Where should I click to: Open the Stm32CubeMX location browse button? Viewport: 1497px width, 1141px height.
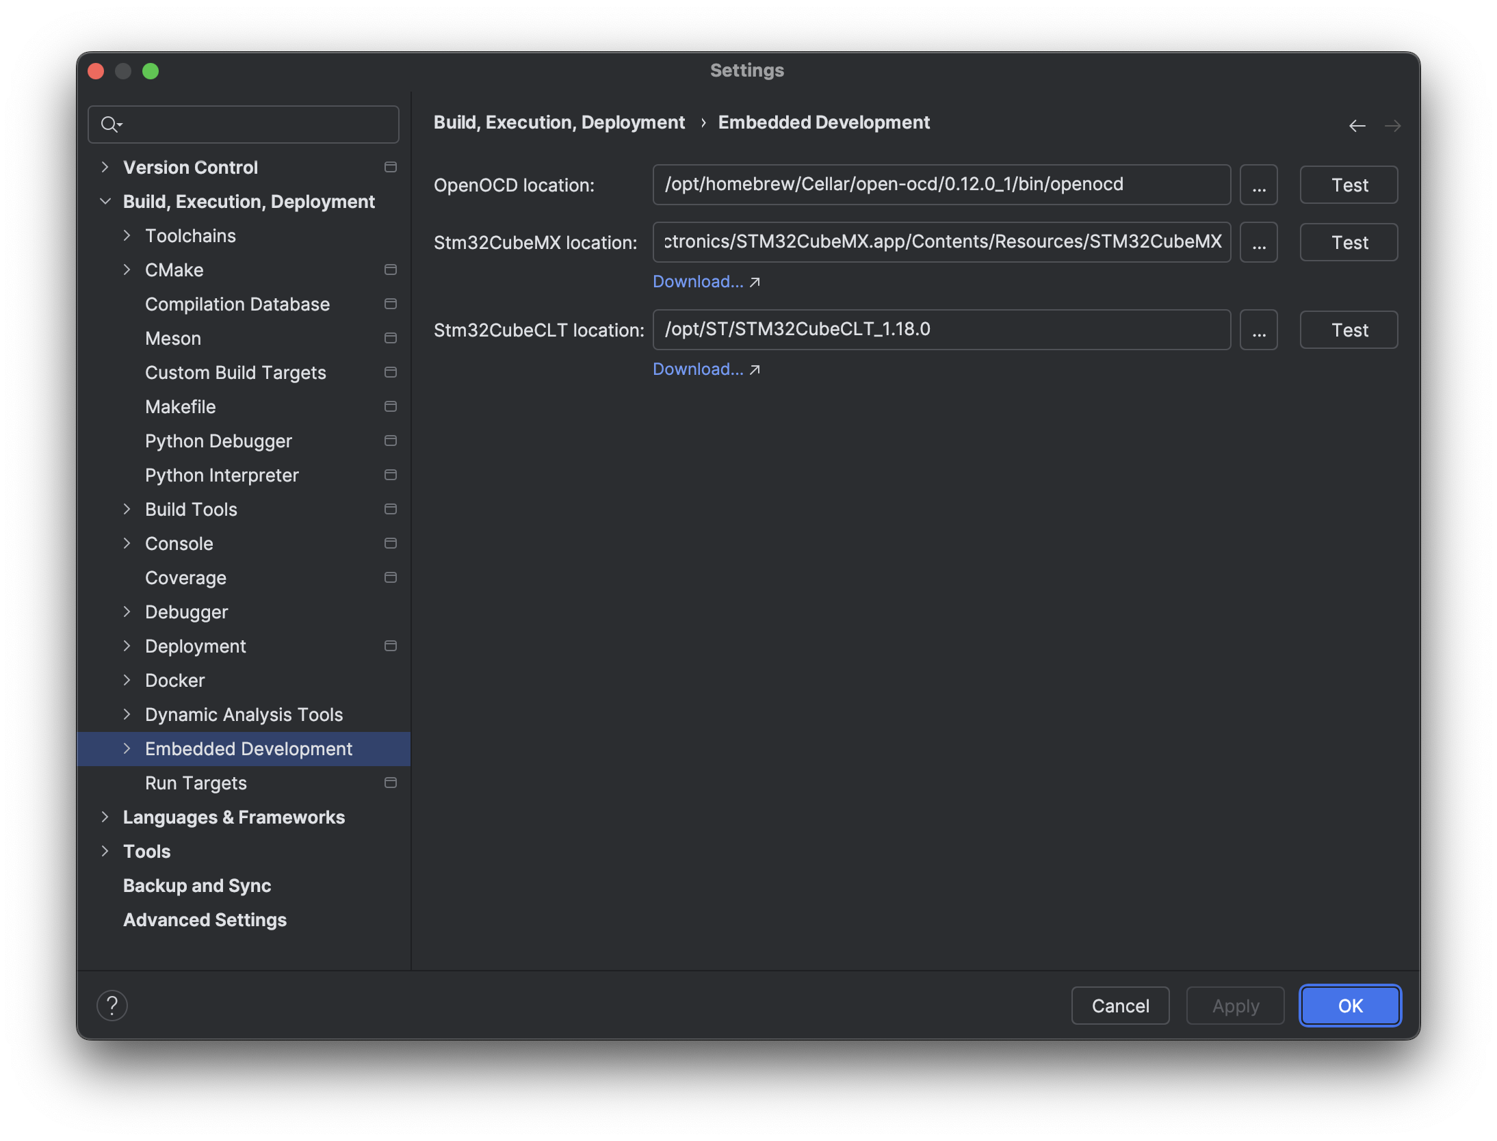click(x=1258, y=242)
